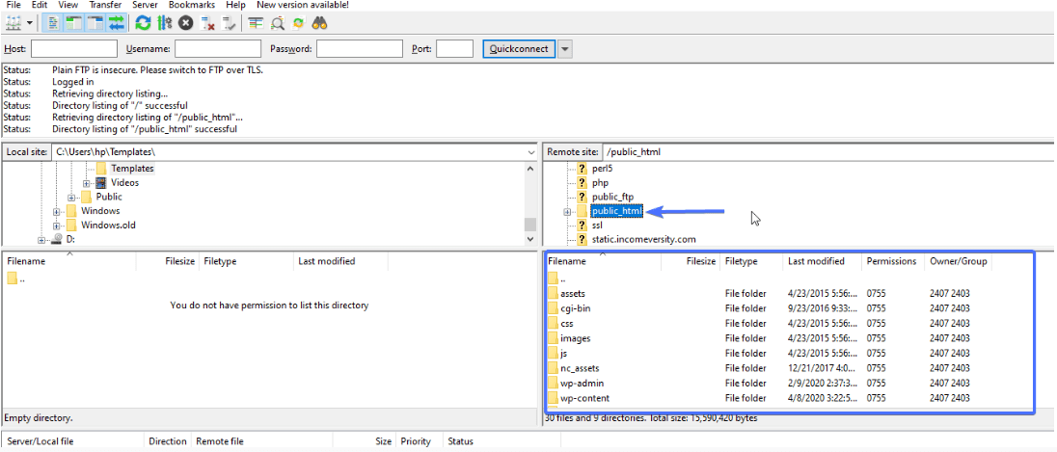Viewport: 1057px width, 452px height.
Task: Open the Site Manager dropdown arrow
Action: (x=30, y=23)
